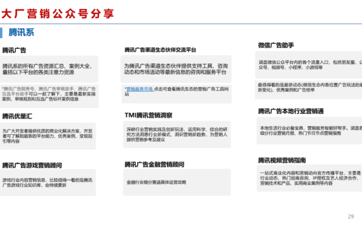Click the 微信广告助手 heading

tap(276, 45)
